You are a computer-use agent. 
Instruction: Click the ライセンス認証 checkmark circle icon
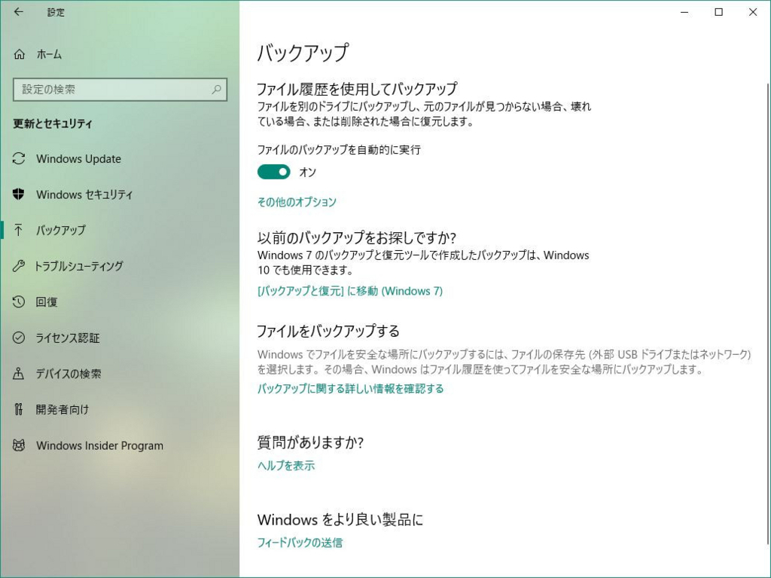pyautogui.click(x=19, y=338)
